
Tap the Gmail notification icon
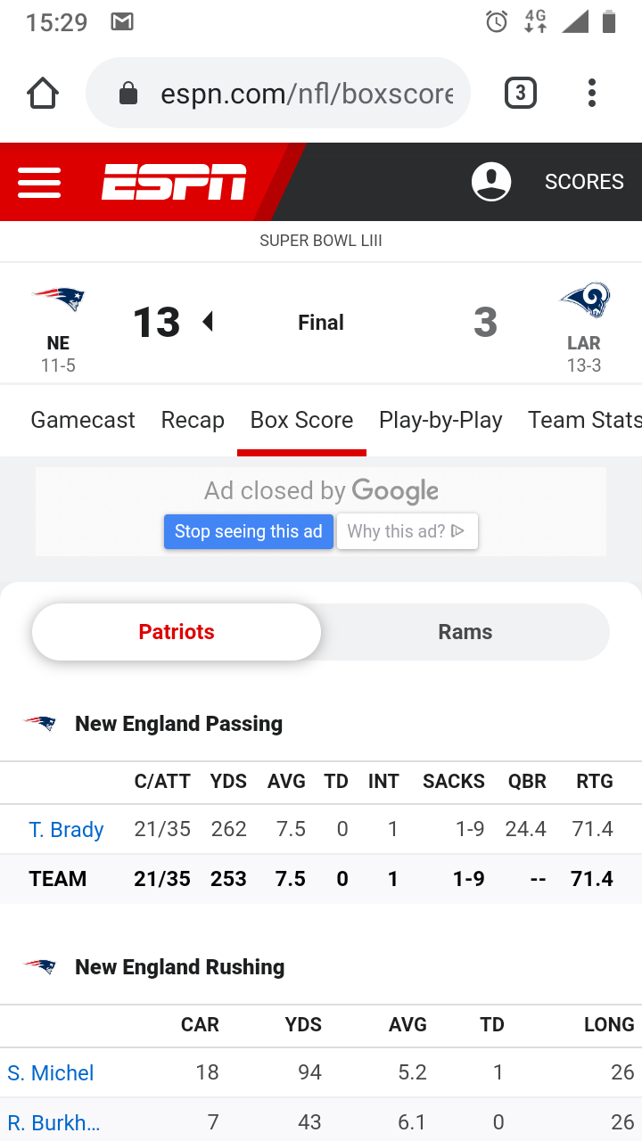coord(122,22)
